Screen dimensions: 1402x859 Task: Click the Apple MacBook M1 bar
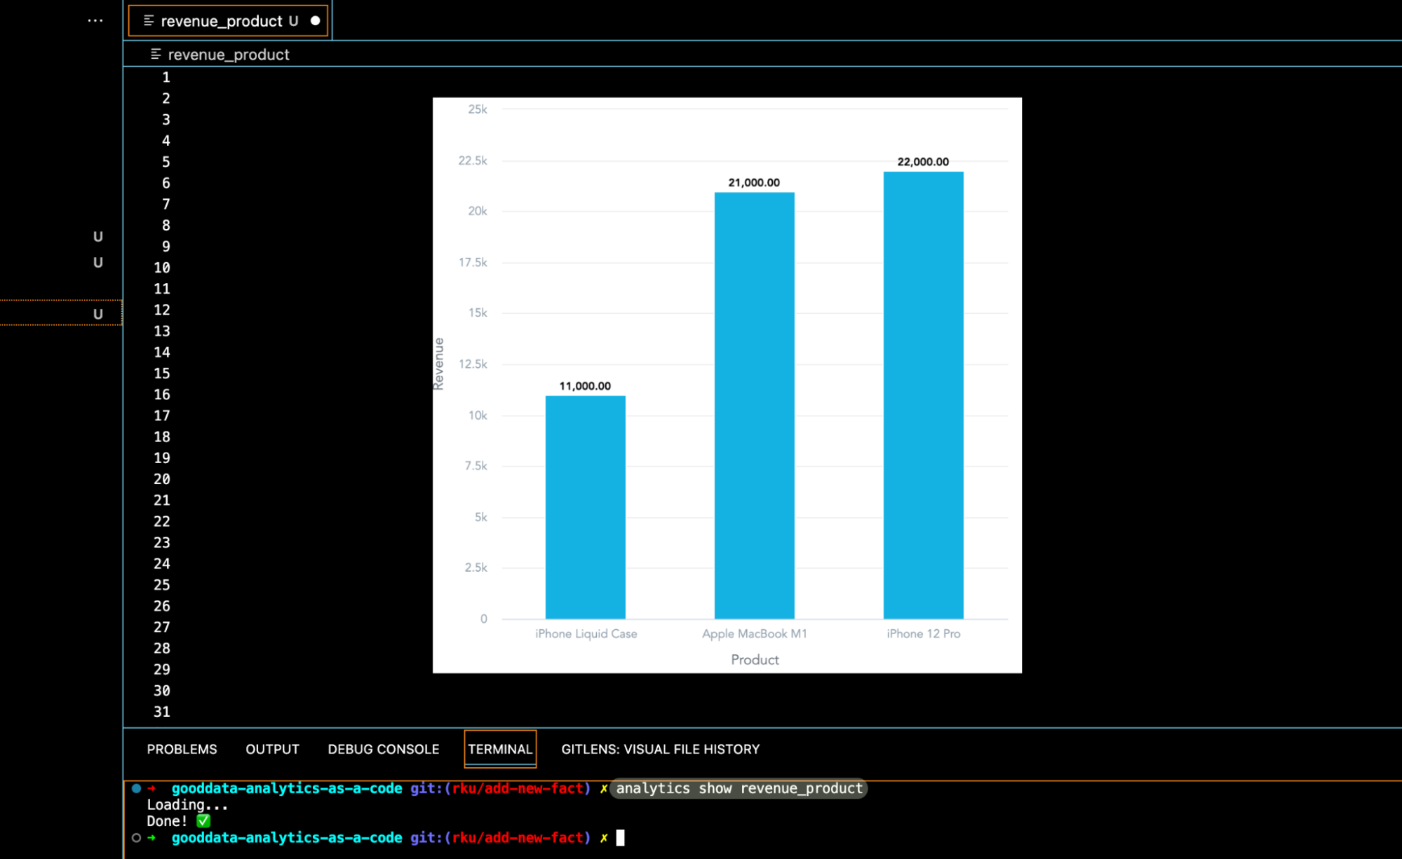(754, 405)
